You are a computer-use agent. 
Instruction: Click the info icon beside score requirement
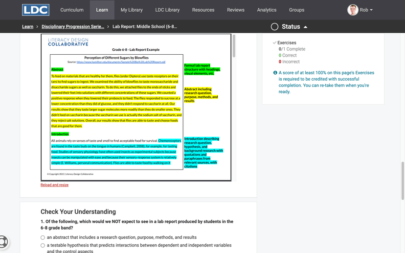tap(275, 73)
